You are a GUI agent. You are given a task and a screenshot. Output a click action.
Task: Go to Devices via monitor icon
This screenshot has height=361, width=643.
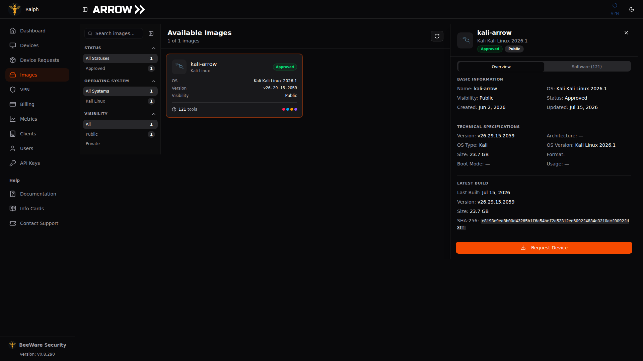(x=13, y=45)
